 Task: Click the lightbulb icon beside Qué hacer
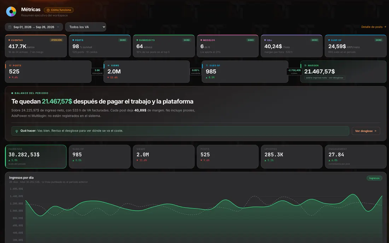pos(17,131)
